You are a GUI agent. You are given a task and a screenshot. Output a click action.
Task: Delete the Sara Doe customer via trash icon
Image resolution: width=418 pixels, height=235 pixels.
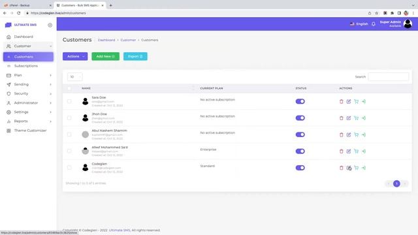pos(341,102)
